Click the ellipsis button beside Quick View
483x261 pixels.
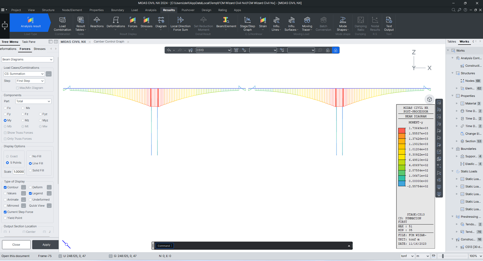[49, 206]
